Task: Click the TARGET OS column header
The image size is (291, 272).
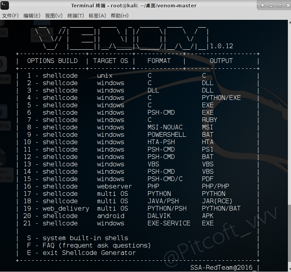Action: pyautogui.click(x=111, y=61)
